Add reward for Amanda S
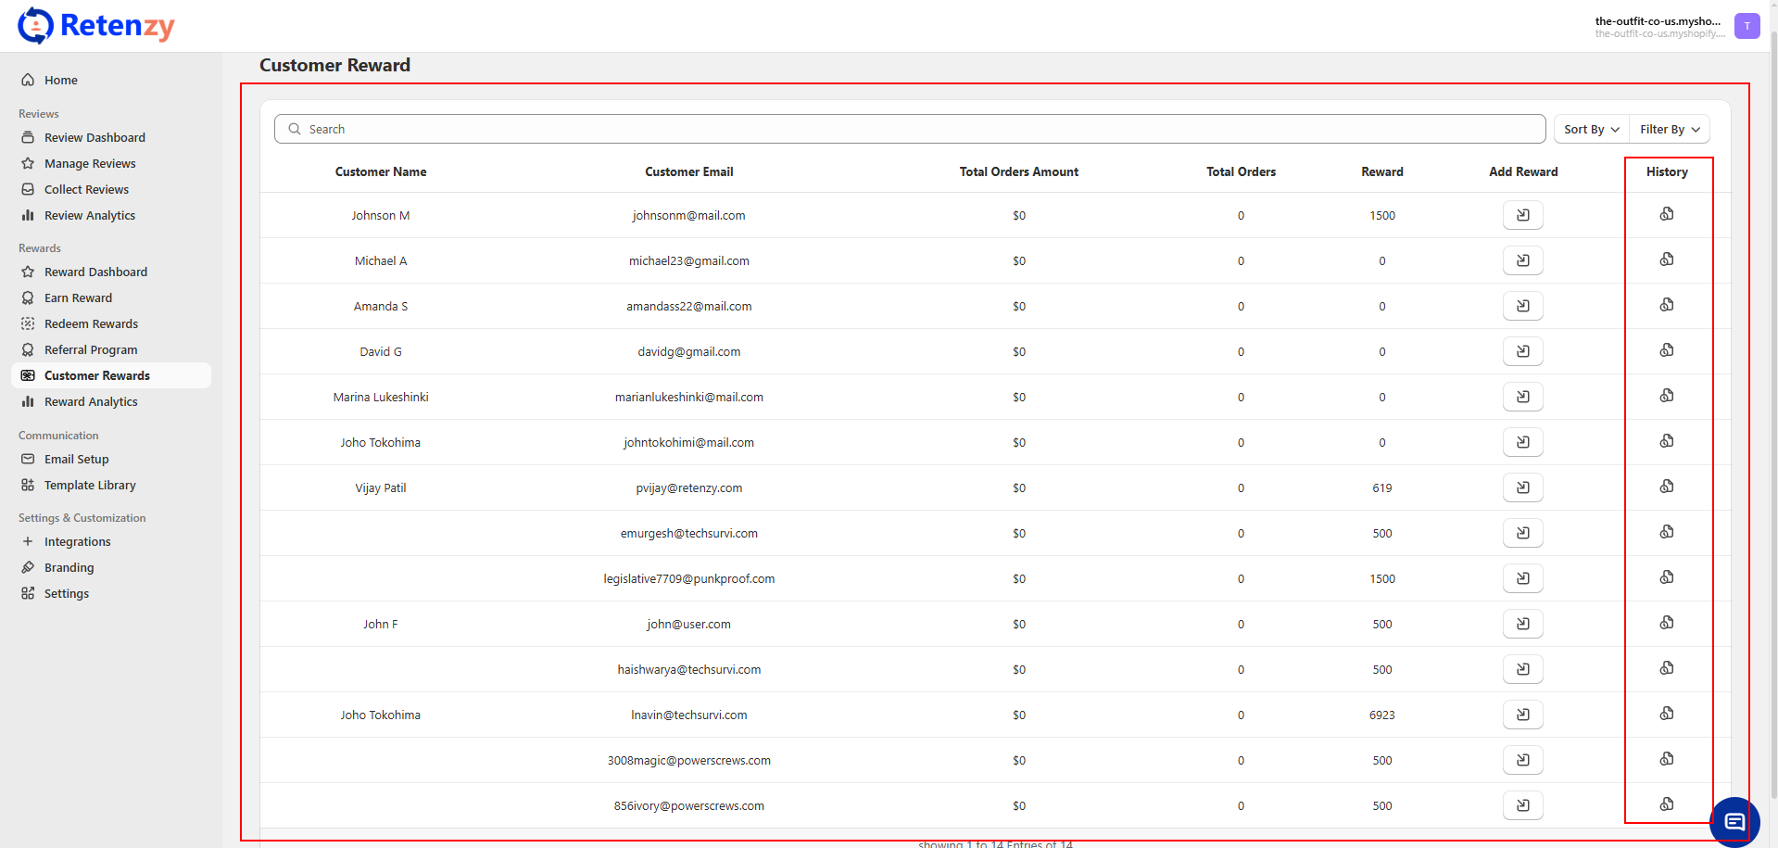 click(1522, 306)
